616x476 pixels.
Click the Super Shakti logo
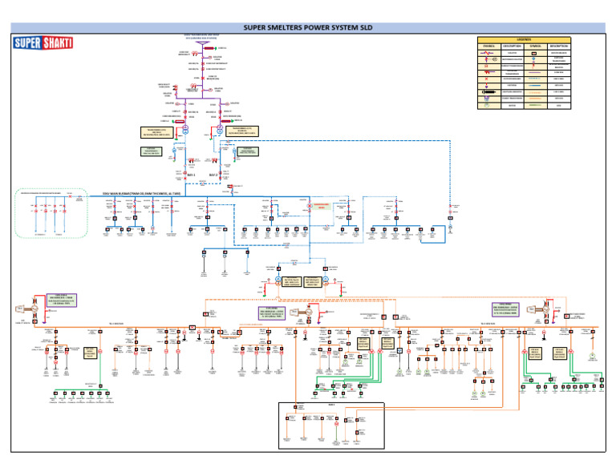point(43,42)
